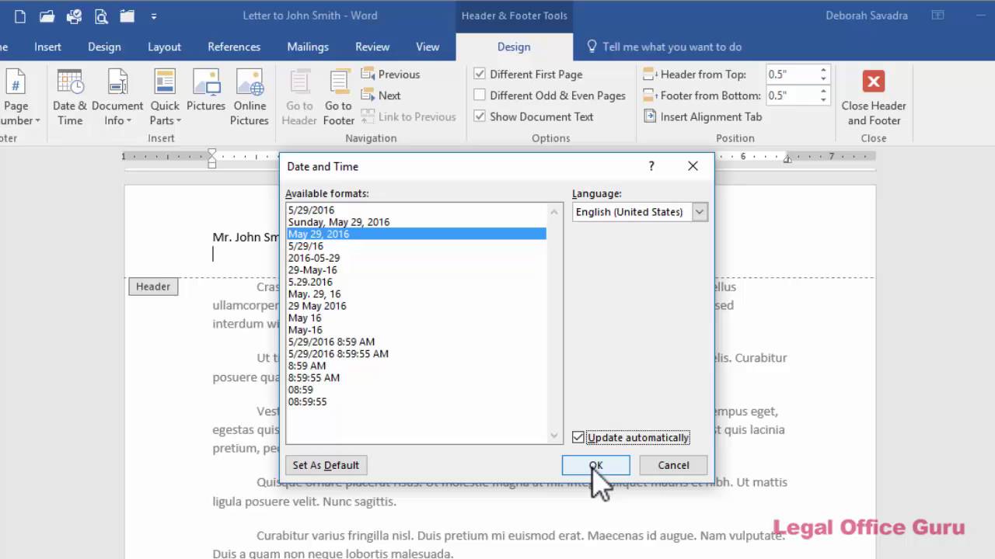Screen dimensions: 995x559
Task: Click the Cancel button
Action: (x=673, y=465)
